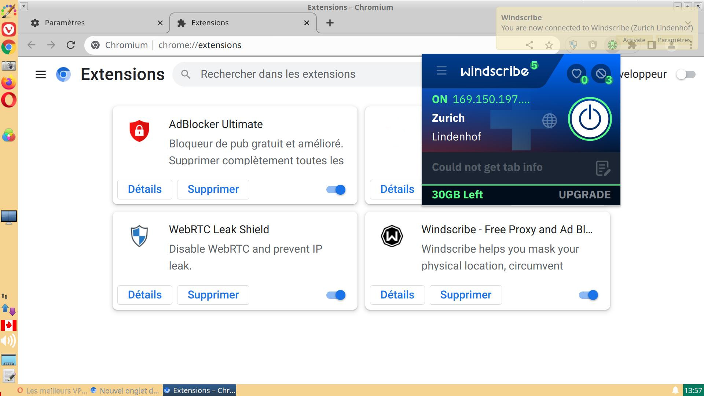This screenshot has width=704, height=396.
Task: Click the Zurich location name
Action: (x=448, y=118)
